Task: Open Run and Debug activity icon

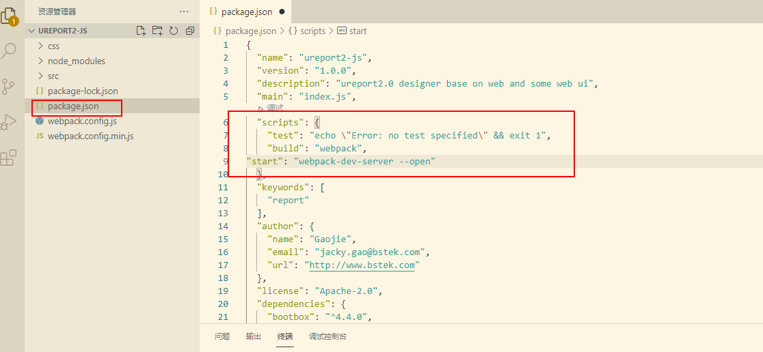Action: point(8,122)
